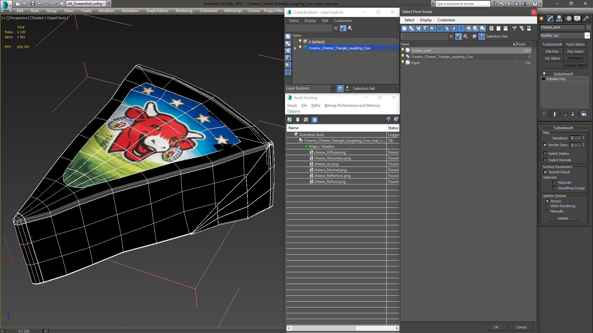The height and width of the screenshot is (333, 593).
Task: Expand Creamy_Cheese_Triangle_Laughing_Cow layer in Scene Explorer
Action: 295,48
